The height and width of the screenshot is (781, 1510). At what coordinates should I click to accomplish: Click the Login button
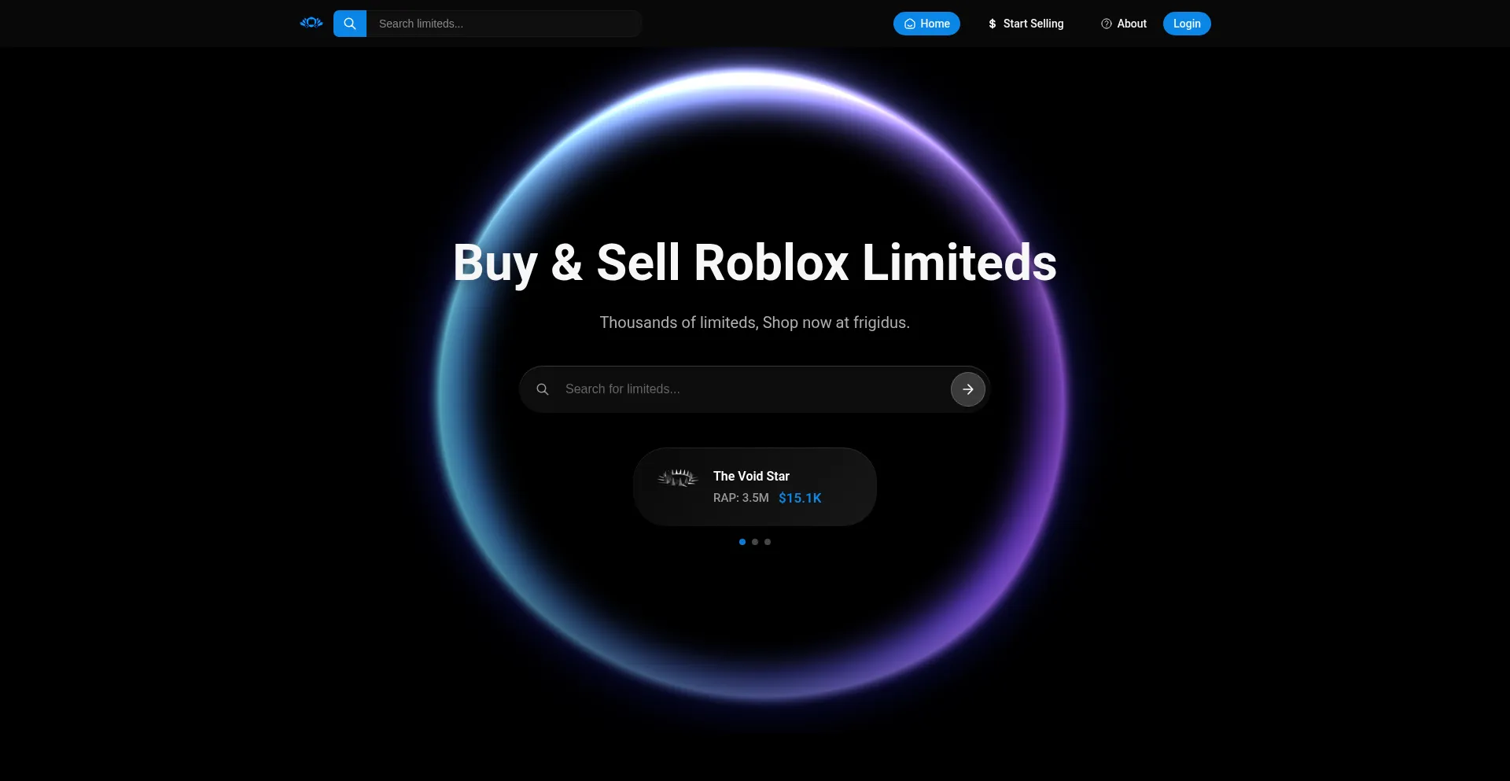(1187, 24)
